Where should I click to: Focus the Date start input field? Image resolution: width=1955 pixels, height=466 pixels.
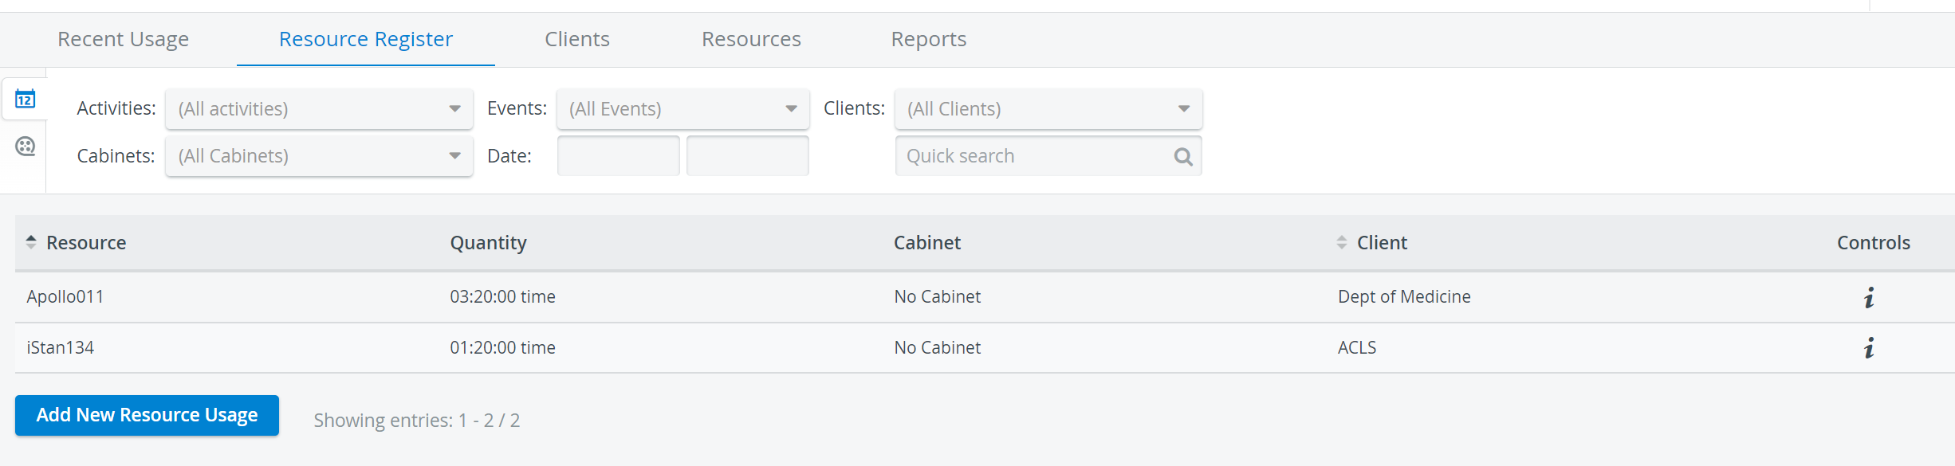tap(619, 156)
